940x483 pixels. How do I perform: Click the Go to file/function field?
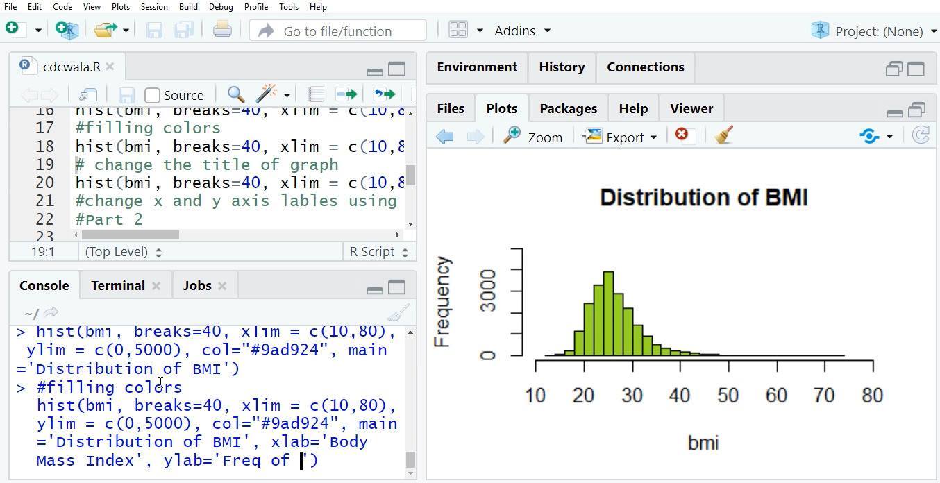pyautogui.click(x=337, y=31)
